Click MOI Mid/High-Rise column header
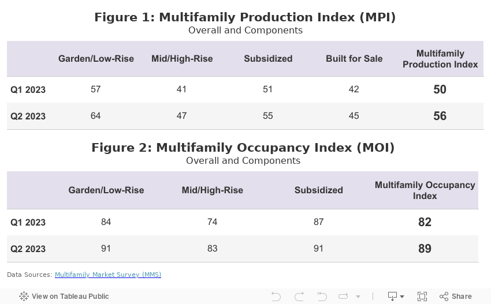The width and height of the screenshot is (491, 304). pyautogui.click(x=213, y=190)
